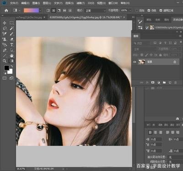Toggle the transparency checkbox in options bar
The width and height of the screenshot is (183, 171).
pos(161,10)
